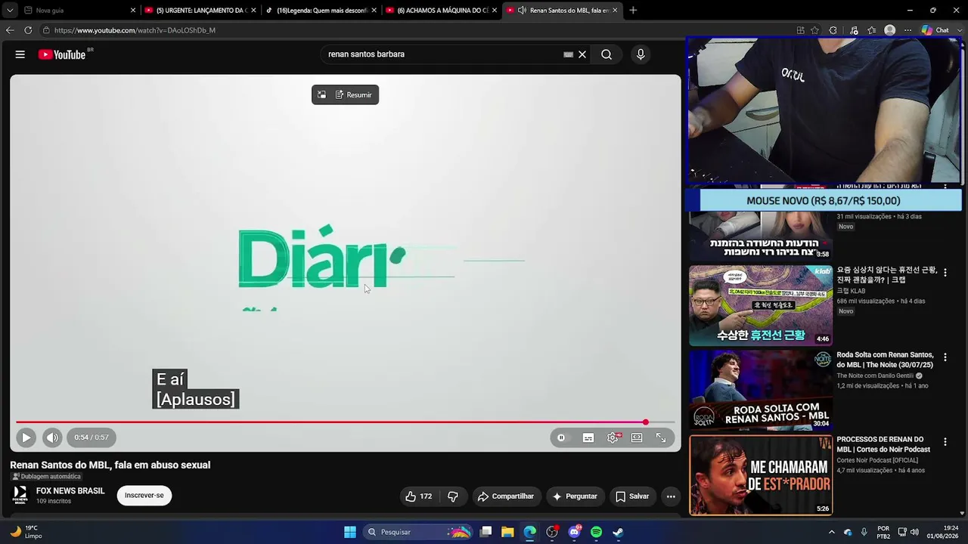Open Windows Start menu
This screenshot has height=544, width=968.
click(350, 532)
